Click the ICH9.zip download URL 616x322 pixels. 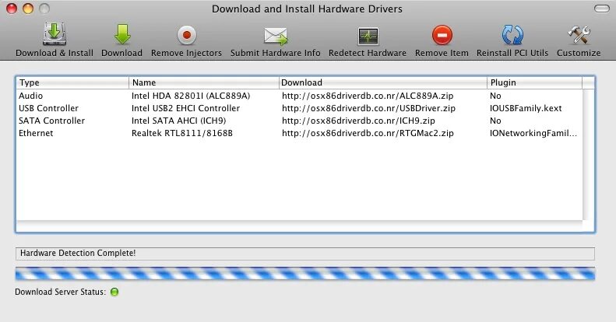click(x=358, y=121)
